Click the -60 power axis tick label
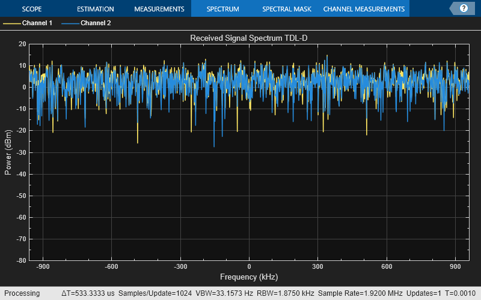481x300 pixels. pyautogui.click(x=22, y=217)
